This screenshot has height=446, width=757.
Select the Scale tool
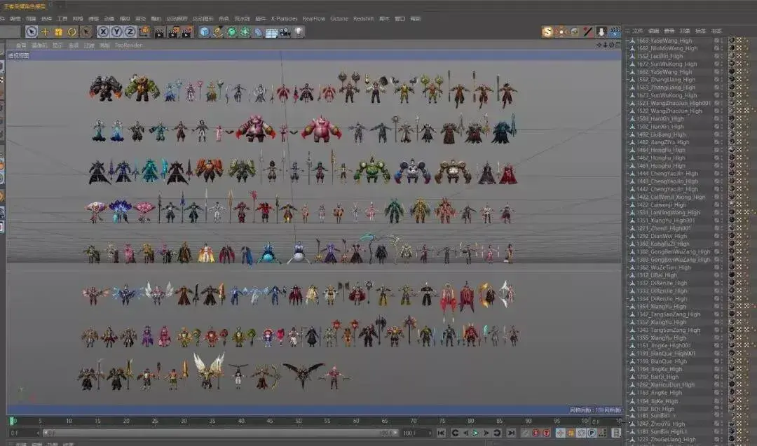point(59,31)
